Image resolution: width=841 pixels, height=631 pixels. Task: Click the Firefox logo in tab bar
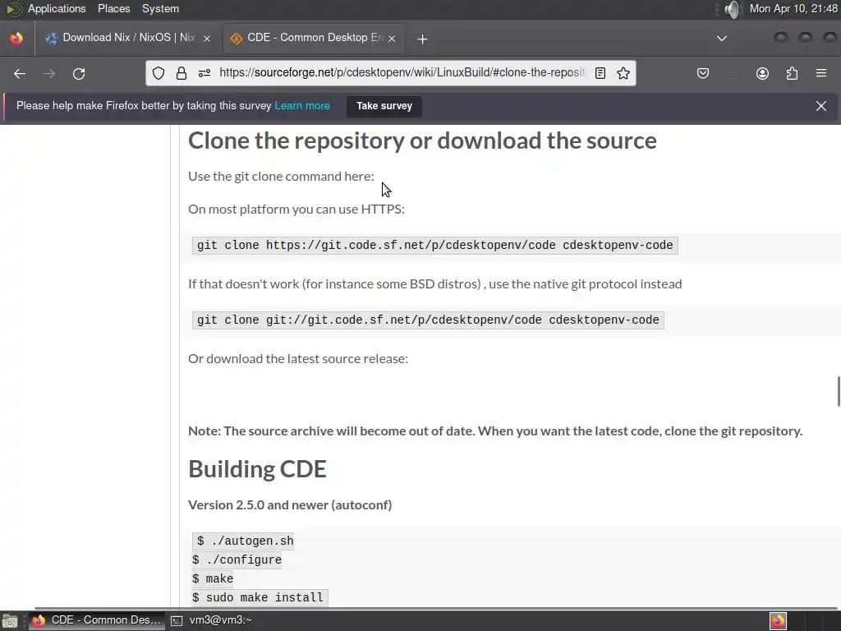click(x=16, y=38)
